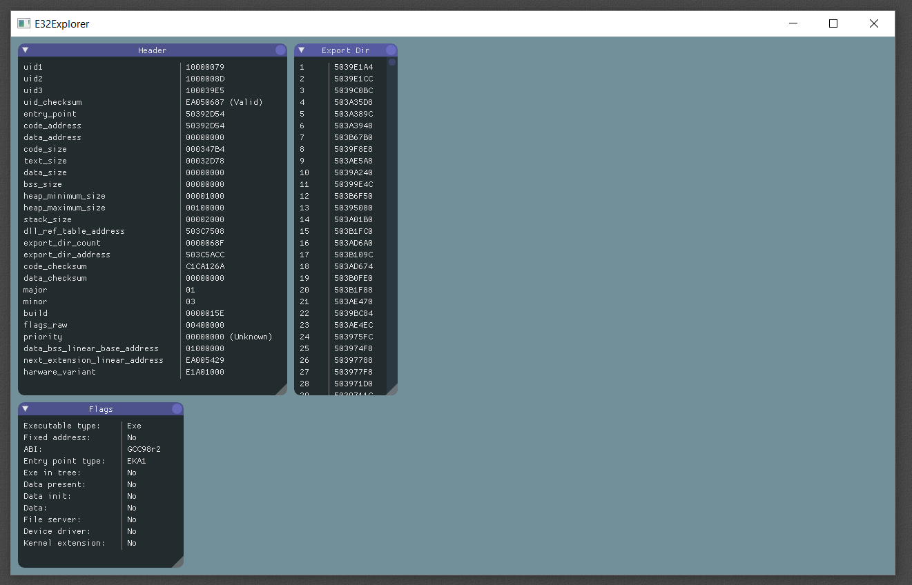The image size is (912, 585).
Task: Click the uid2 value 1000008D
Action: click(205, 79)
